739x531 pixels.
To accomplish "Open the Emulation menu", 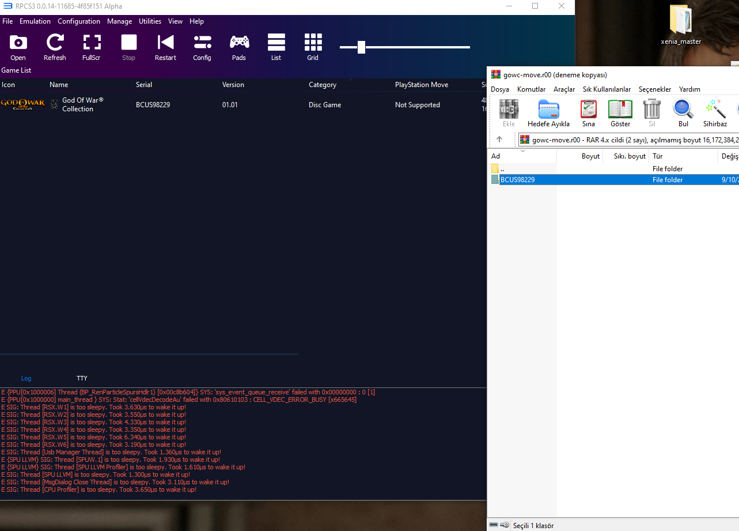I will (35, 21).
